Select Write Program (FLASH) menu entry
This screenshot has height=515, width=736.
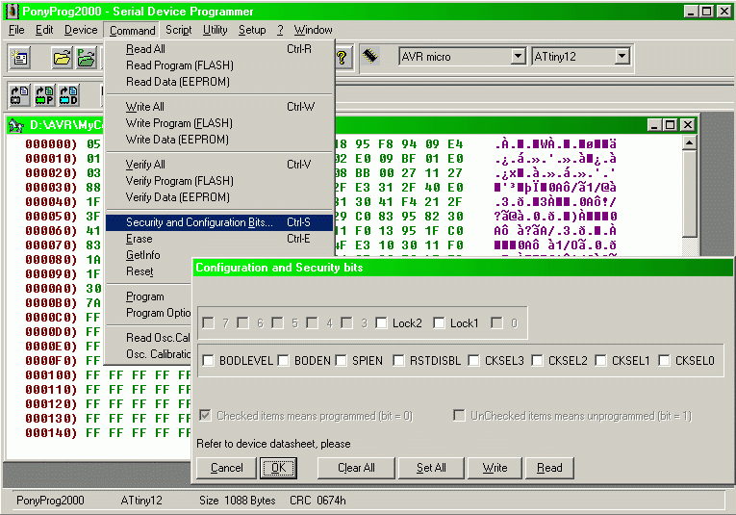[219, 123]
